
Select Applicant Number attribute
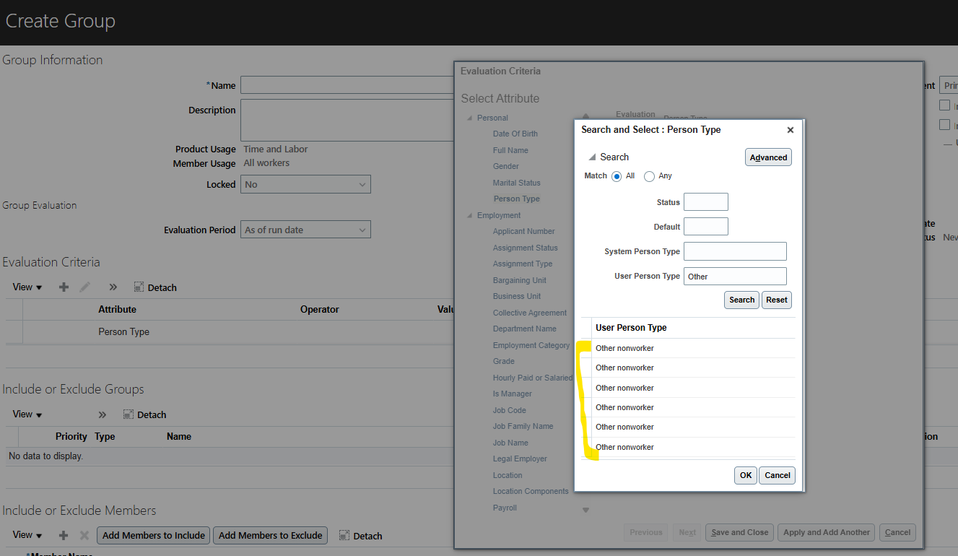click(x=524, y=231)
